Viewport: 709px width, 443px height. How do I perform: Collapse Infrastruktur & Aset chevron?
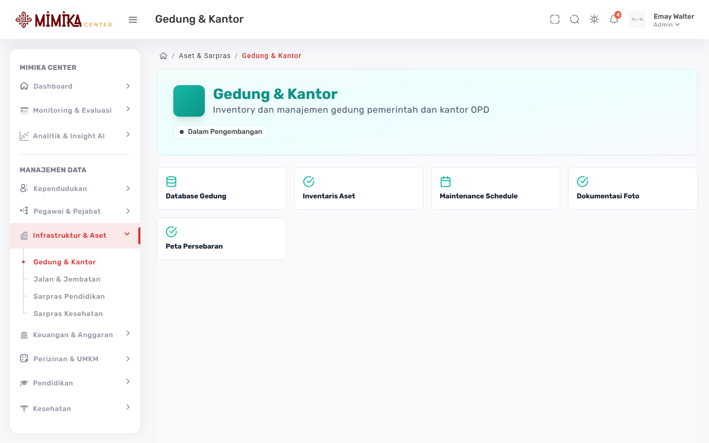click(127, 234)
